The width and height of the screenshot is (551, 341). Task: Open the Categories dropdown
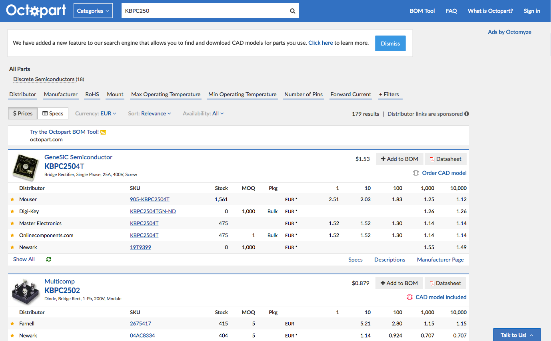point(93,11)
